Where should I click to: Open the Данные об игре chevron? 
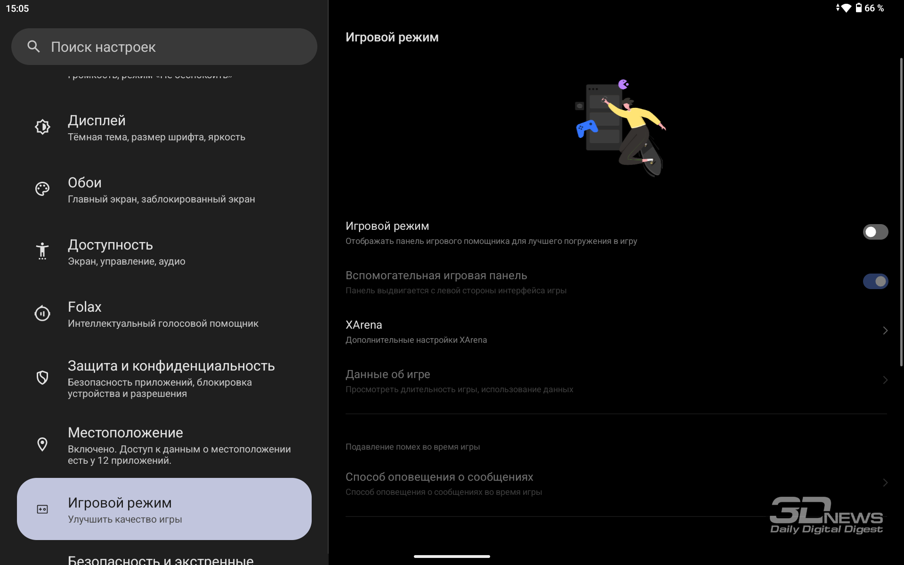click(885, 380)
